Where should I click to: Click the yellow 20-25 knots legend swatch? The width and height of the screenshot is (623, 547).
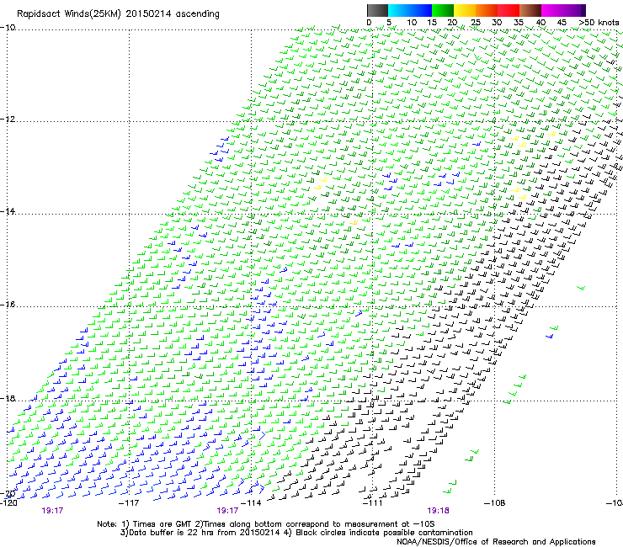pyautogui.click(x=465, y=10)
